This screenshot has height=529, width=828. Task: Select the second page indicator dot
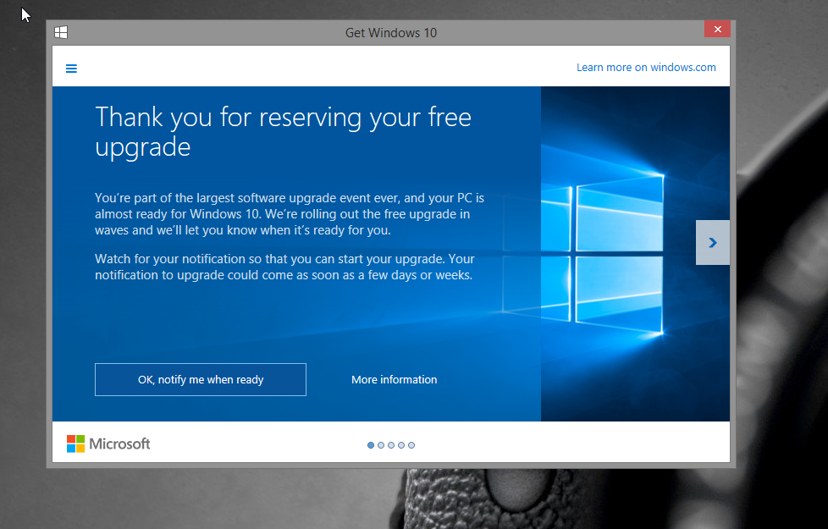tap(381, 445)
